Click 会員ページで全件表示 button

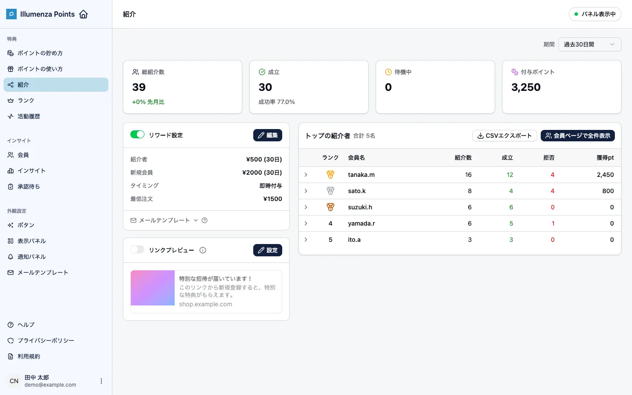coord(578,136)
